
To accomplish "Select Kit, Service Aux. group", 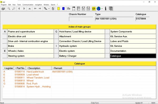I will coord(133,36).
